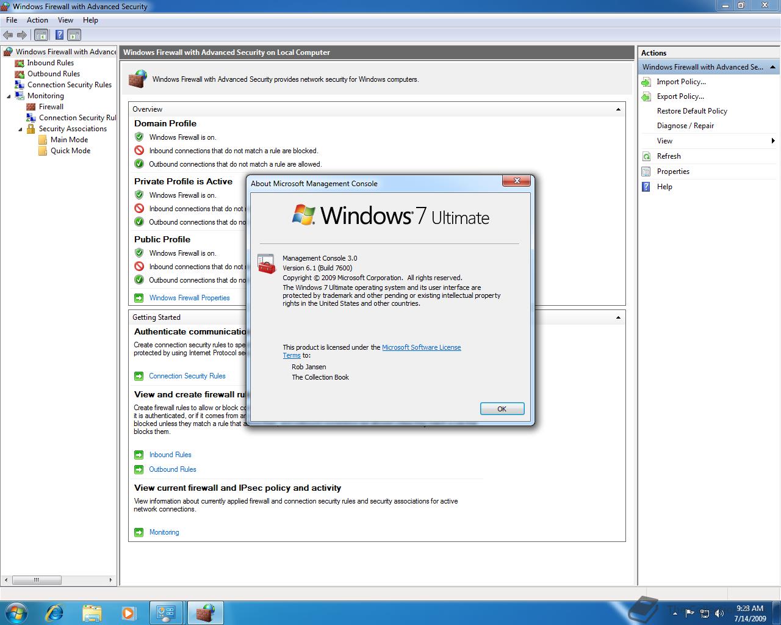
Task: Open the File menu
Action: coord(12,20)
